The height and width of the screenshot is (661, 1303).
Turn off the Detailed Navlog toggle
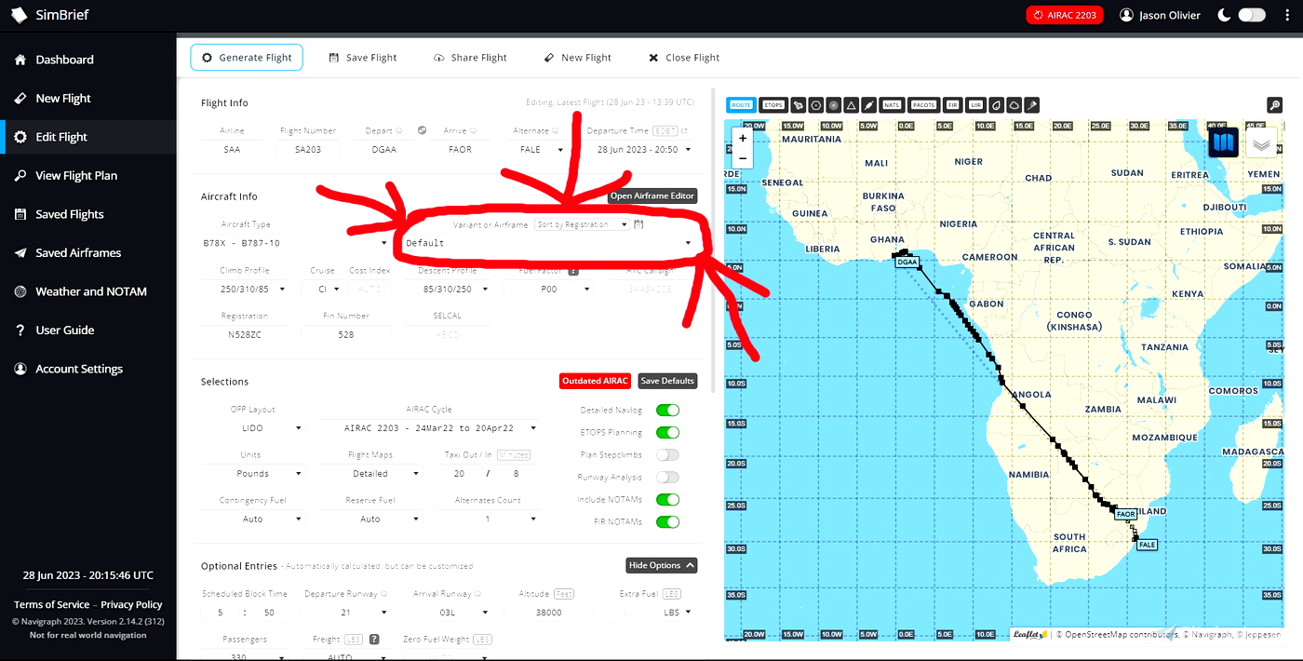click(667, 410)
